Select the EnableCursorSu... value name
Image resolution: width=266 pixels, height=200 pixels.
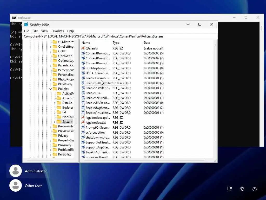coord(98,78)
